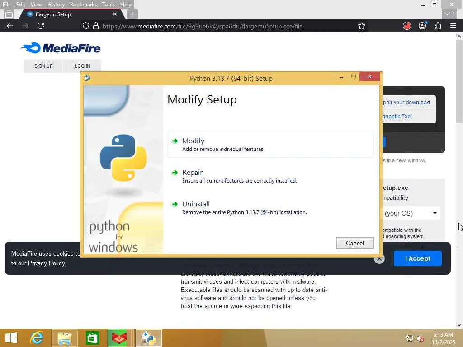Viewport: 463px width, 347px height.
Task: Open a new browser tab
Action: pos(132,14)
